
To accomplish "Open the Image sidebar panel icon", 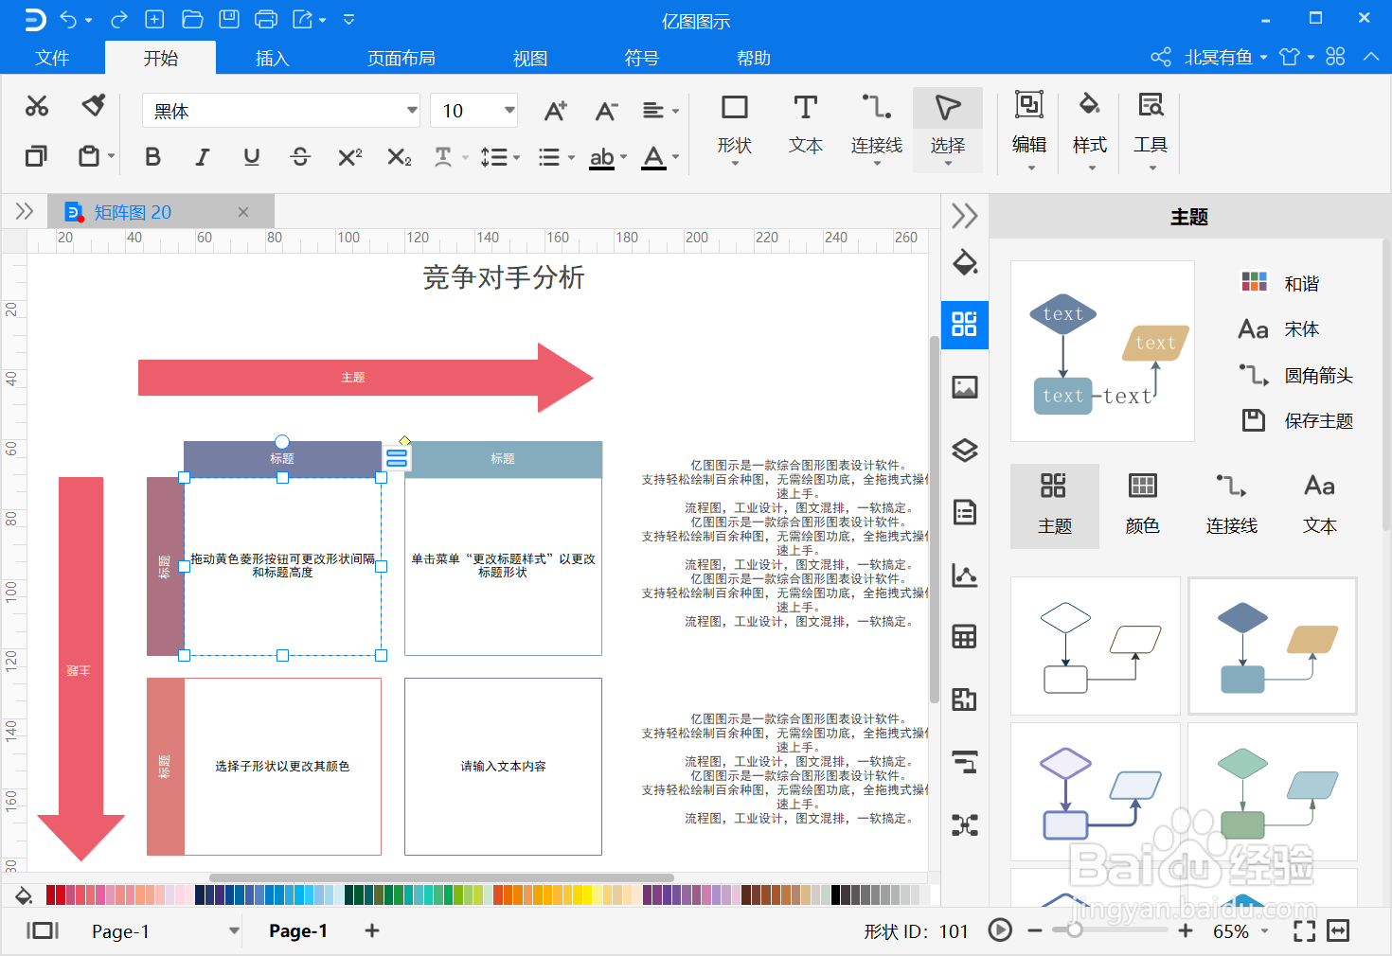I will coord(964,387).
